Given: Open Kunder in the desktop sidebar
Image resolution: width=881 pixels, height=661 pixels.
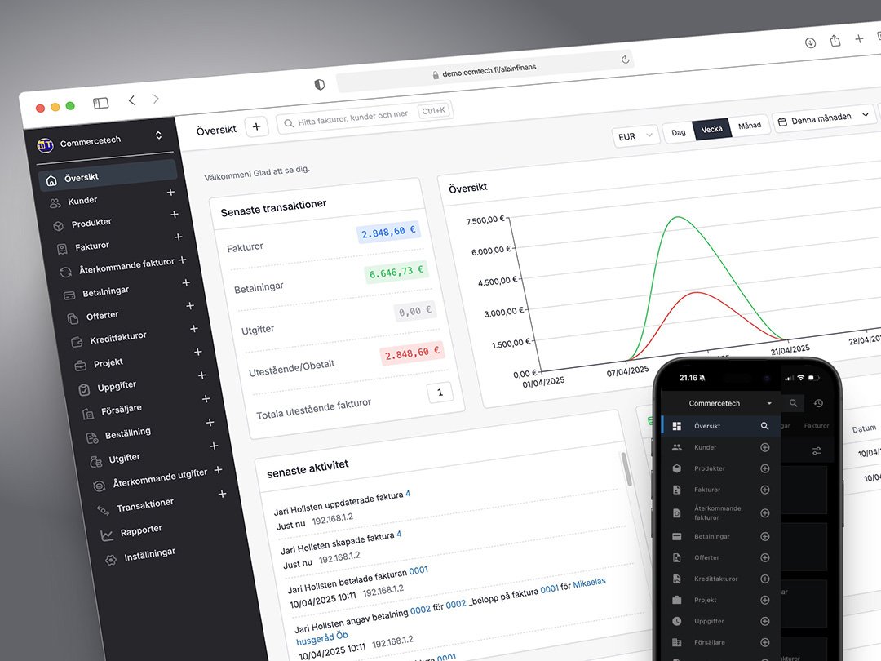Looking at the screenshot, I should [x=82, y=201].
